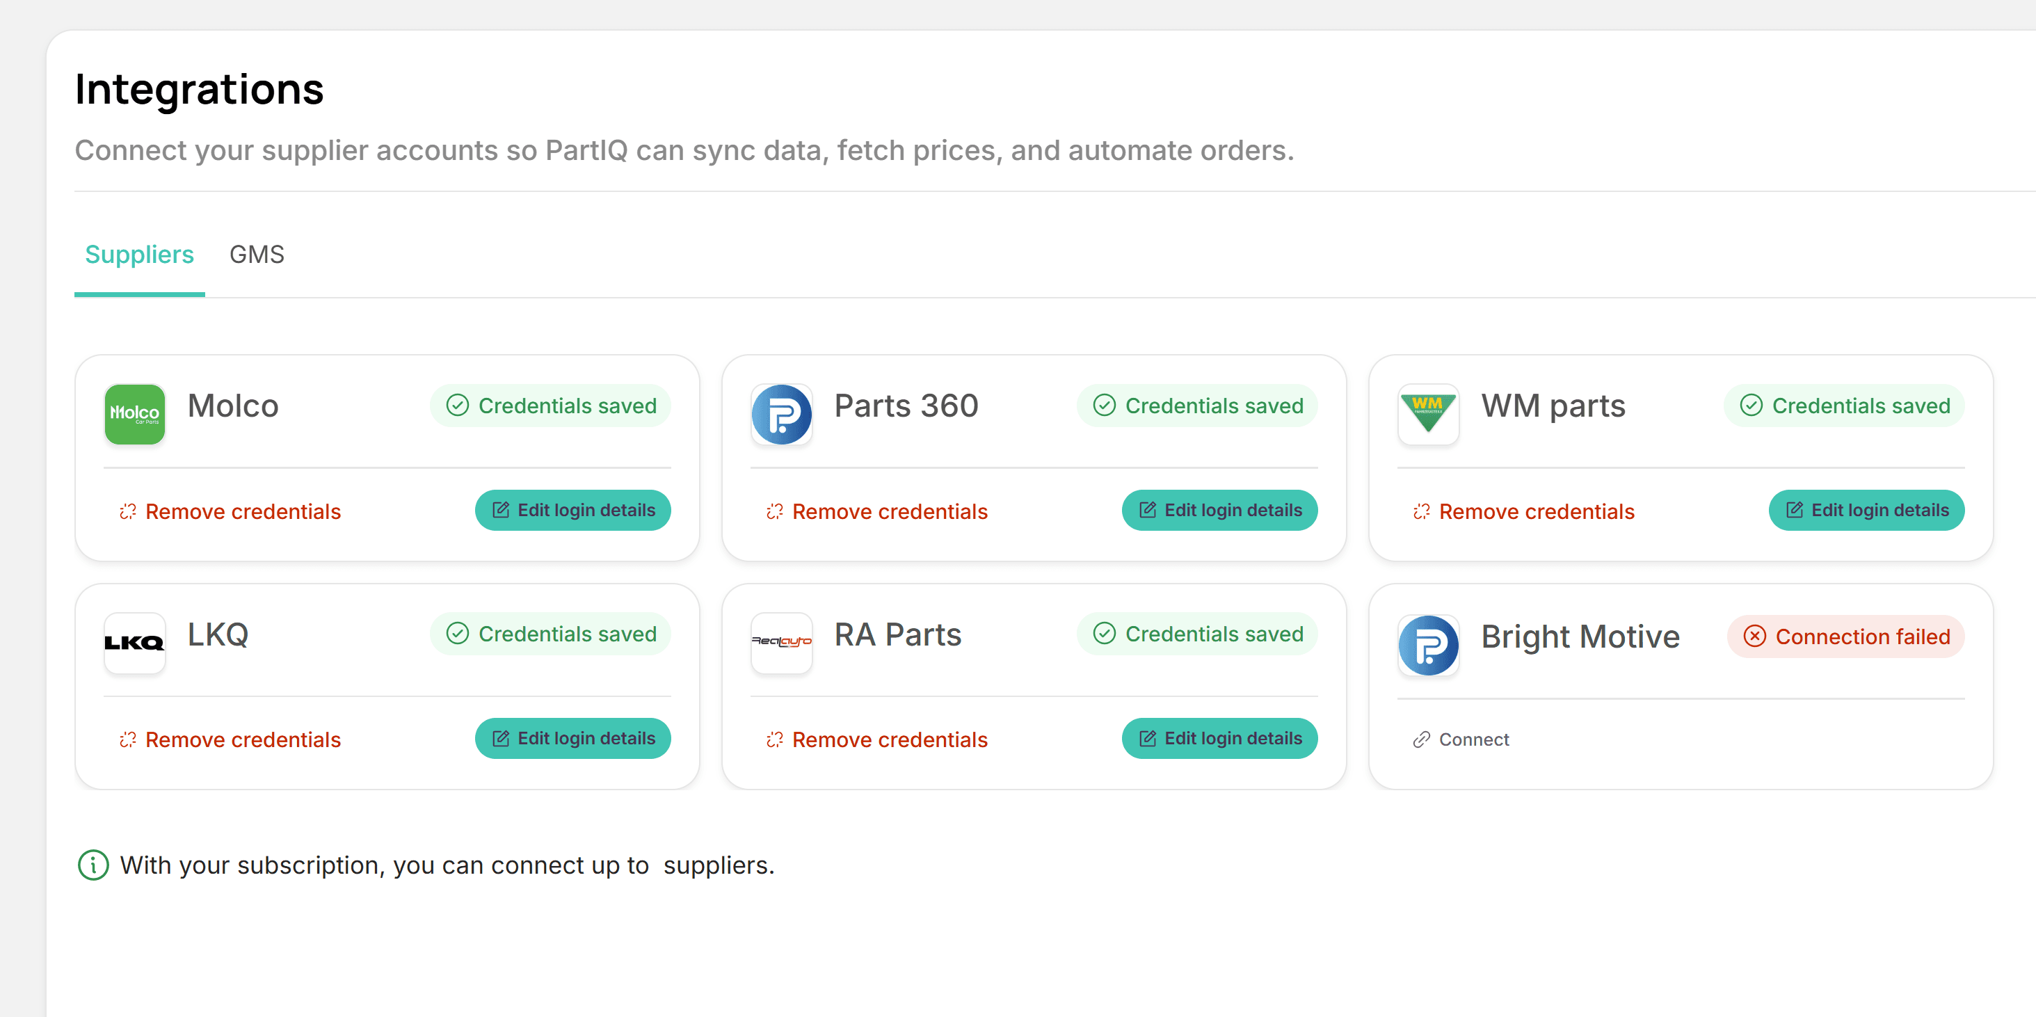Click the link icon next to Connect
Screen dimensions: 2036x1017
pos(1421,739)
